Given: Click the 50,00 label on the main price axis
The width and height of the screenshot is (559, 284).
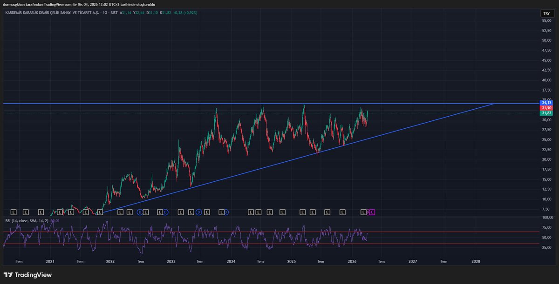Looking at the screenshot, I should tap(546, 40).
